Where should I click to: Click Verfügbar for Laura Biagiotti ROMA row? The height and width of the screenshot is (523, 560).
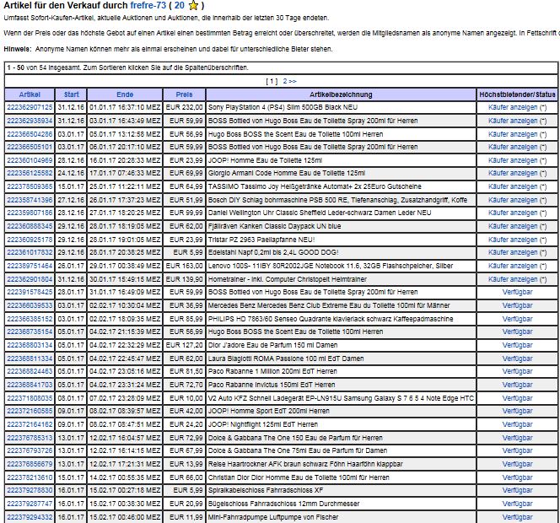click(517, 359)
